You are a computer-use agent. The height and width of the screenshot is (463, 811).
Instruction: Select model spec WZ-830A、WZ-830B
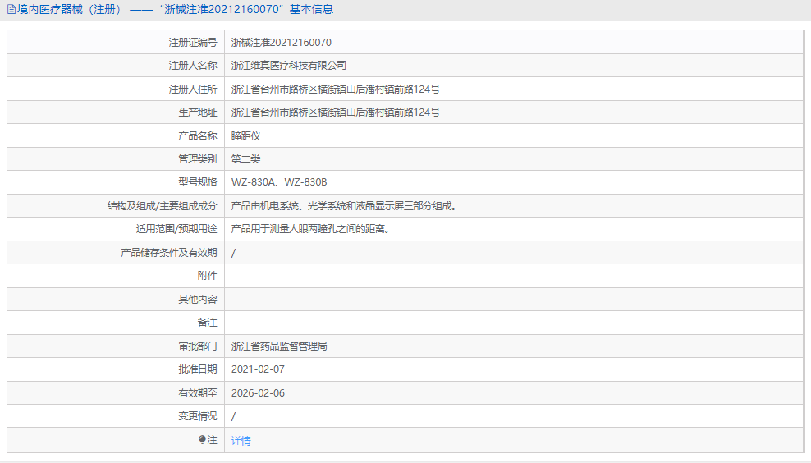279,182
